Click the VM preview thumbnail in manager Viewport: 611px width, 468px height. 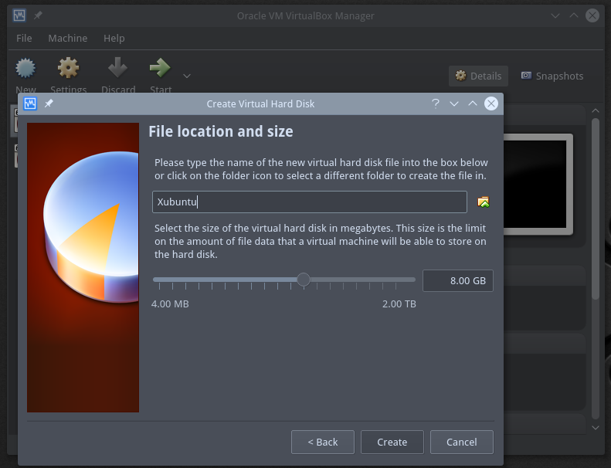click(x=538, y=185)
